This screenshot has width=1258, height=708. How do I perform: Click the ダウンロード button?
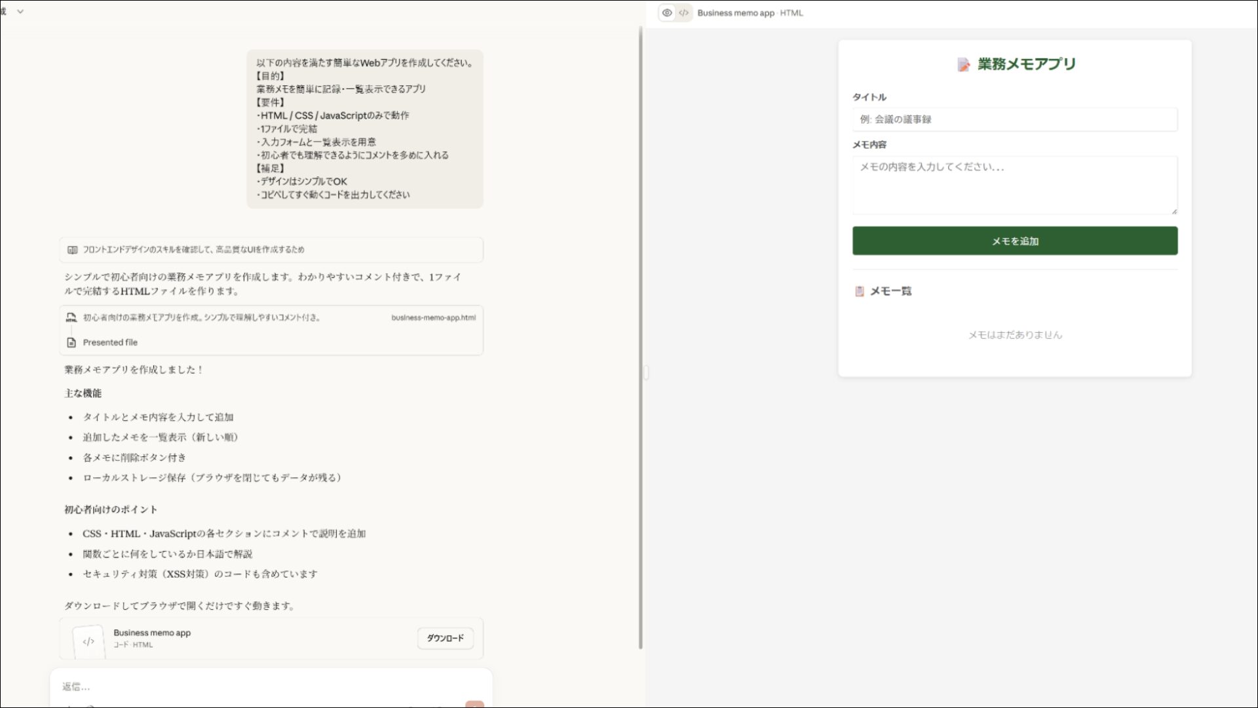tap(446, 638)
